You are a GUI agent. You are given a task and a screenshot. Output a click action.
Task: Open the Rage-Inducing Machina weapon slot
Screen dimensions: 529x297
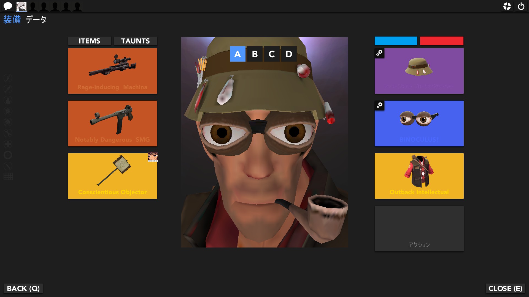(112, 71)
